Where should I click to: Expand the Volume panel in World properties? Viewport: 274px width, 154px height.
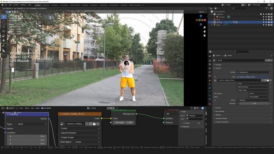tap(218, 108)
